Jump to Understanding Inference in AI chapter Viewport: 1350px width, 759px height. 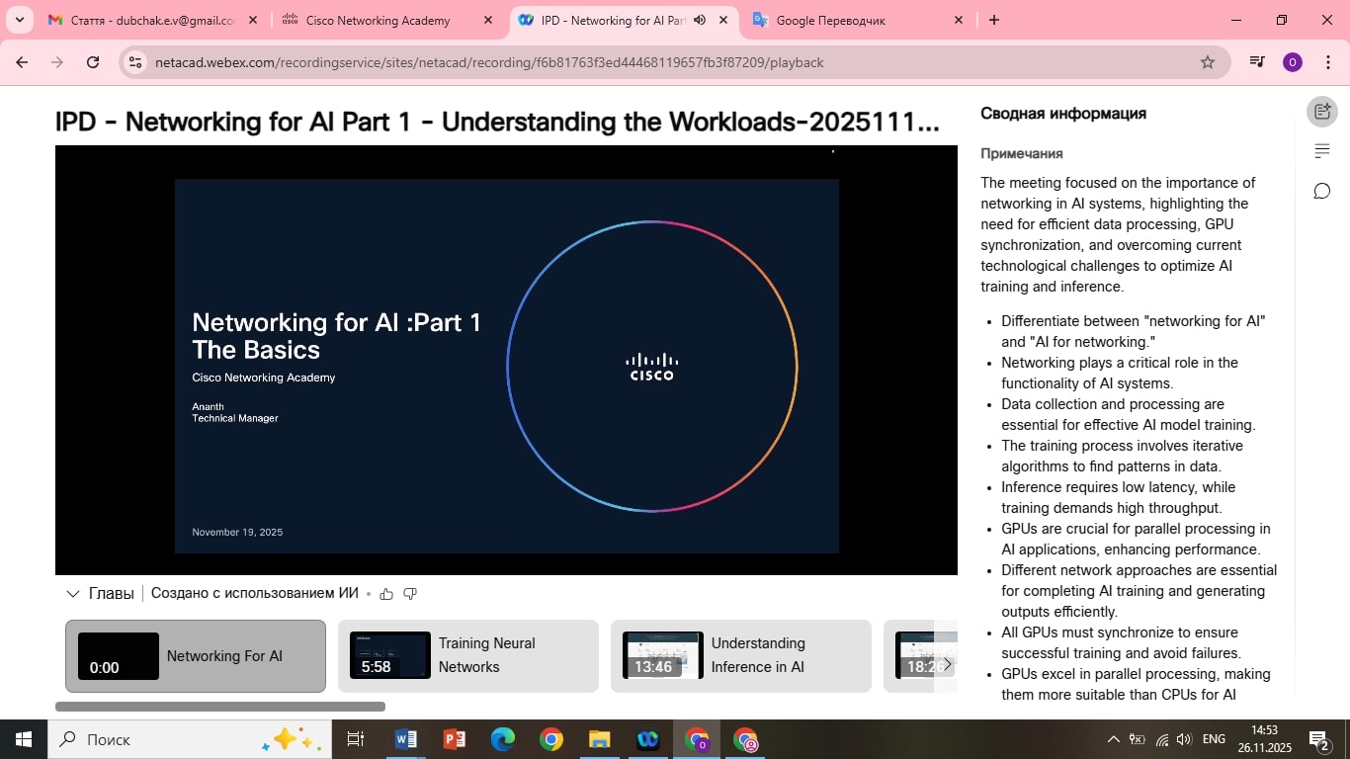click(740, 656)
